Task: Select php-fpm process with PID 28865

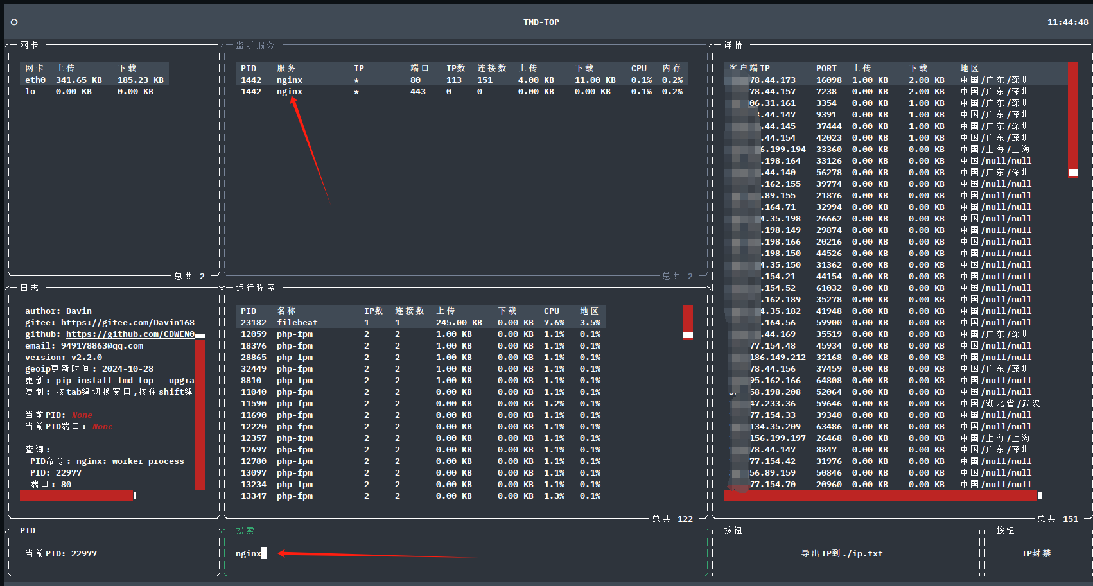Action: point(421,358)
